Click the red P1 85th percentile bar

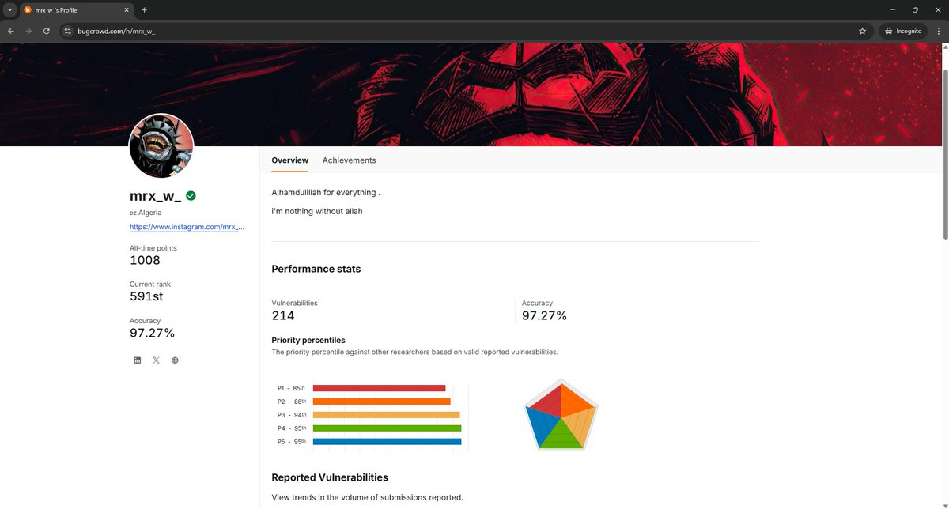[379, 388]
